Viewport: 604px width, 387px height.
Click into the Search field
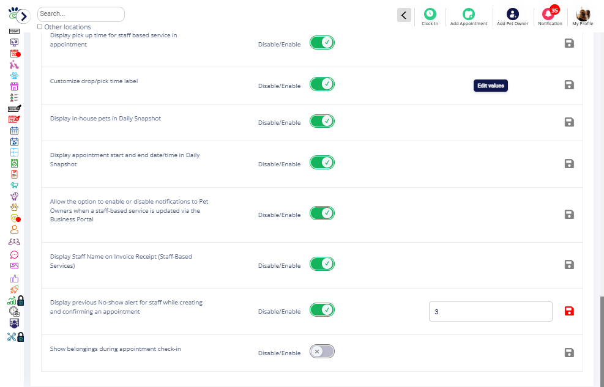coord(81,14)
